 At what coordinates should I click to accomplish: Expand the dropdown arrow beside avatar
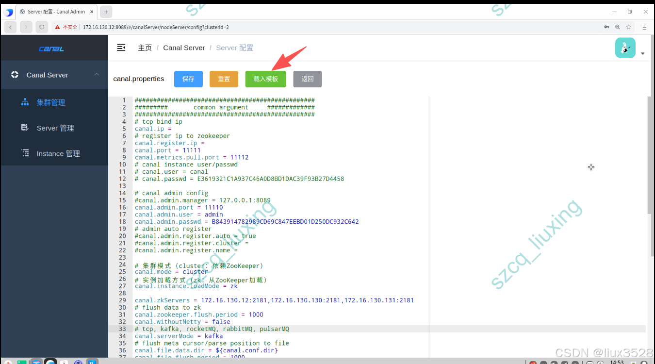(x=643, y=53)
